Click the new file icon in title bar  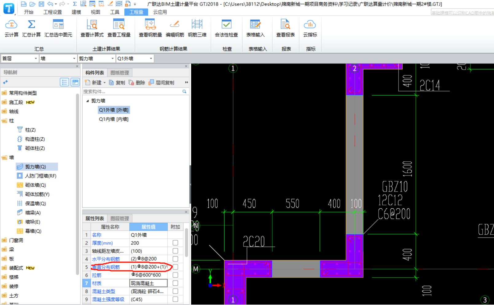(x=24, y=4)
